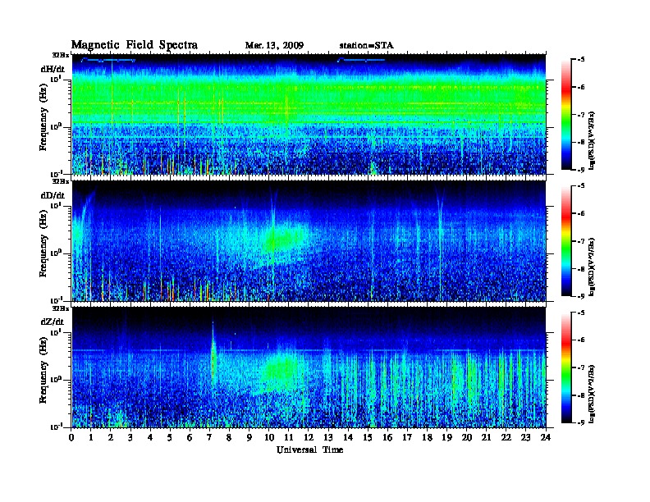Click inside the dD/dt spectrogram plot
The image size is (650, 502).
click(309, 240)
